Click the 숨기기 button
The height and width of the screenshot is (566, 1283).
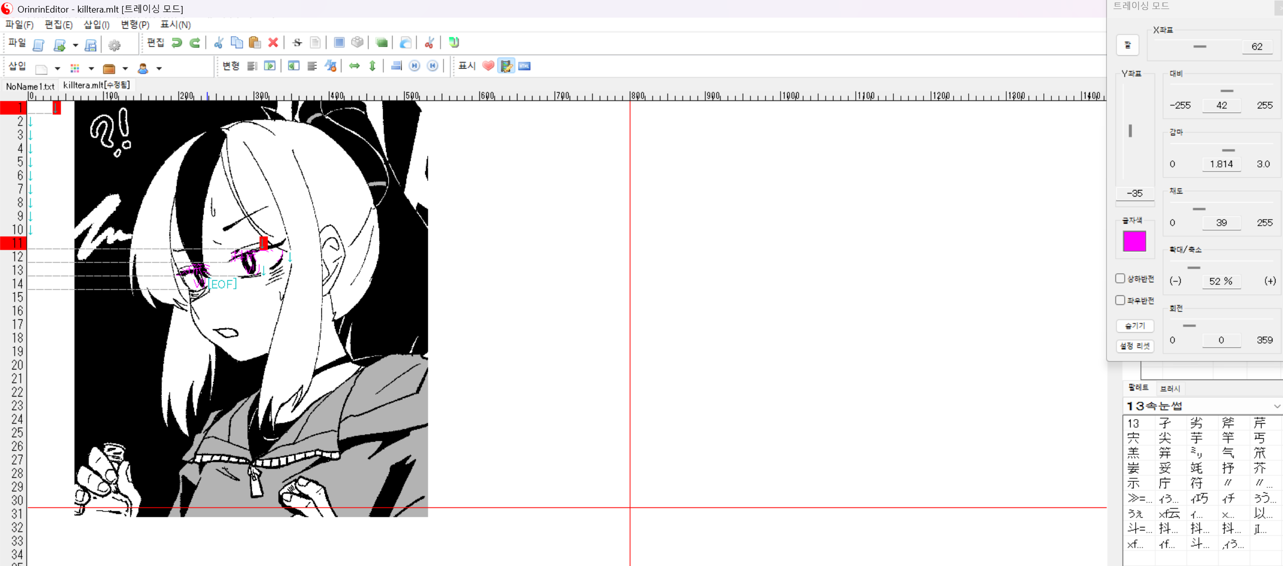pos(1135,326)
